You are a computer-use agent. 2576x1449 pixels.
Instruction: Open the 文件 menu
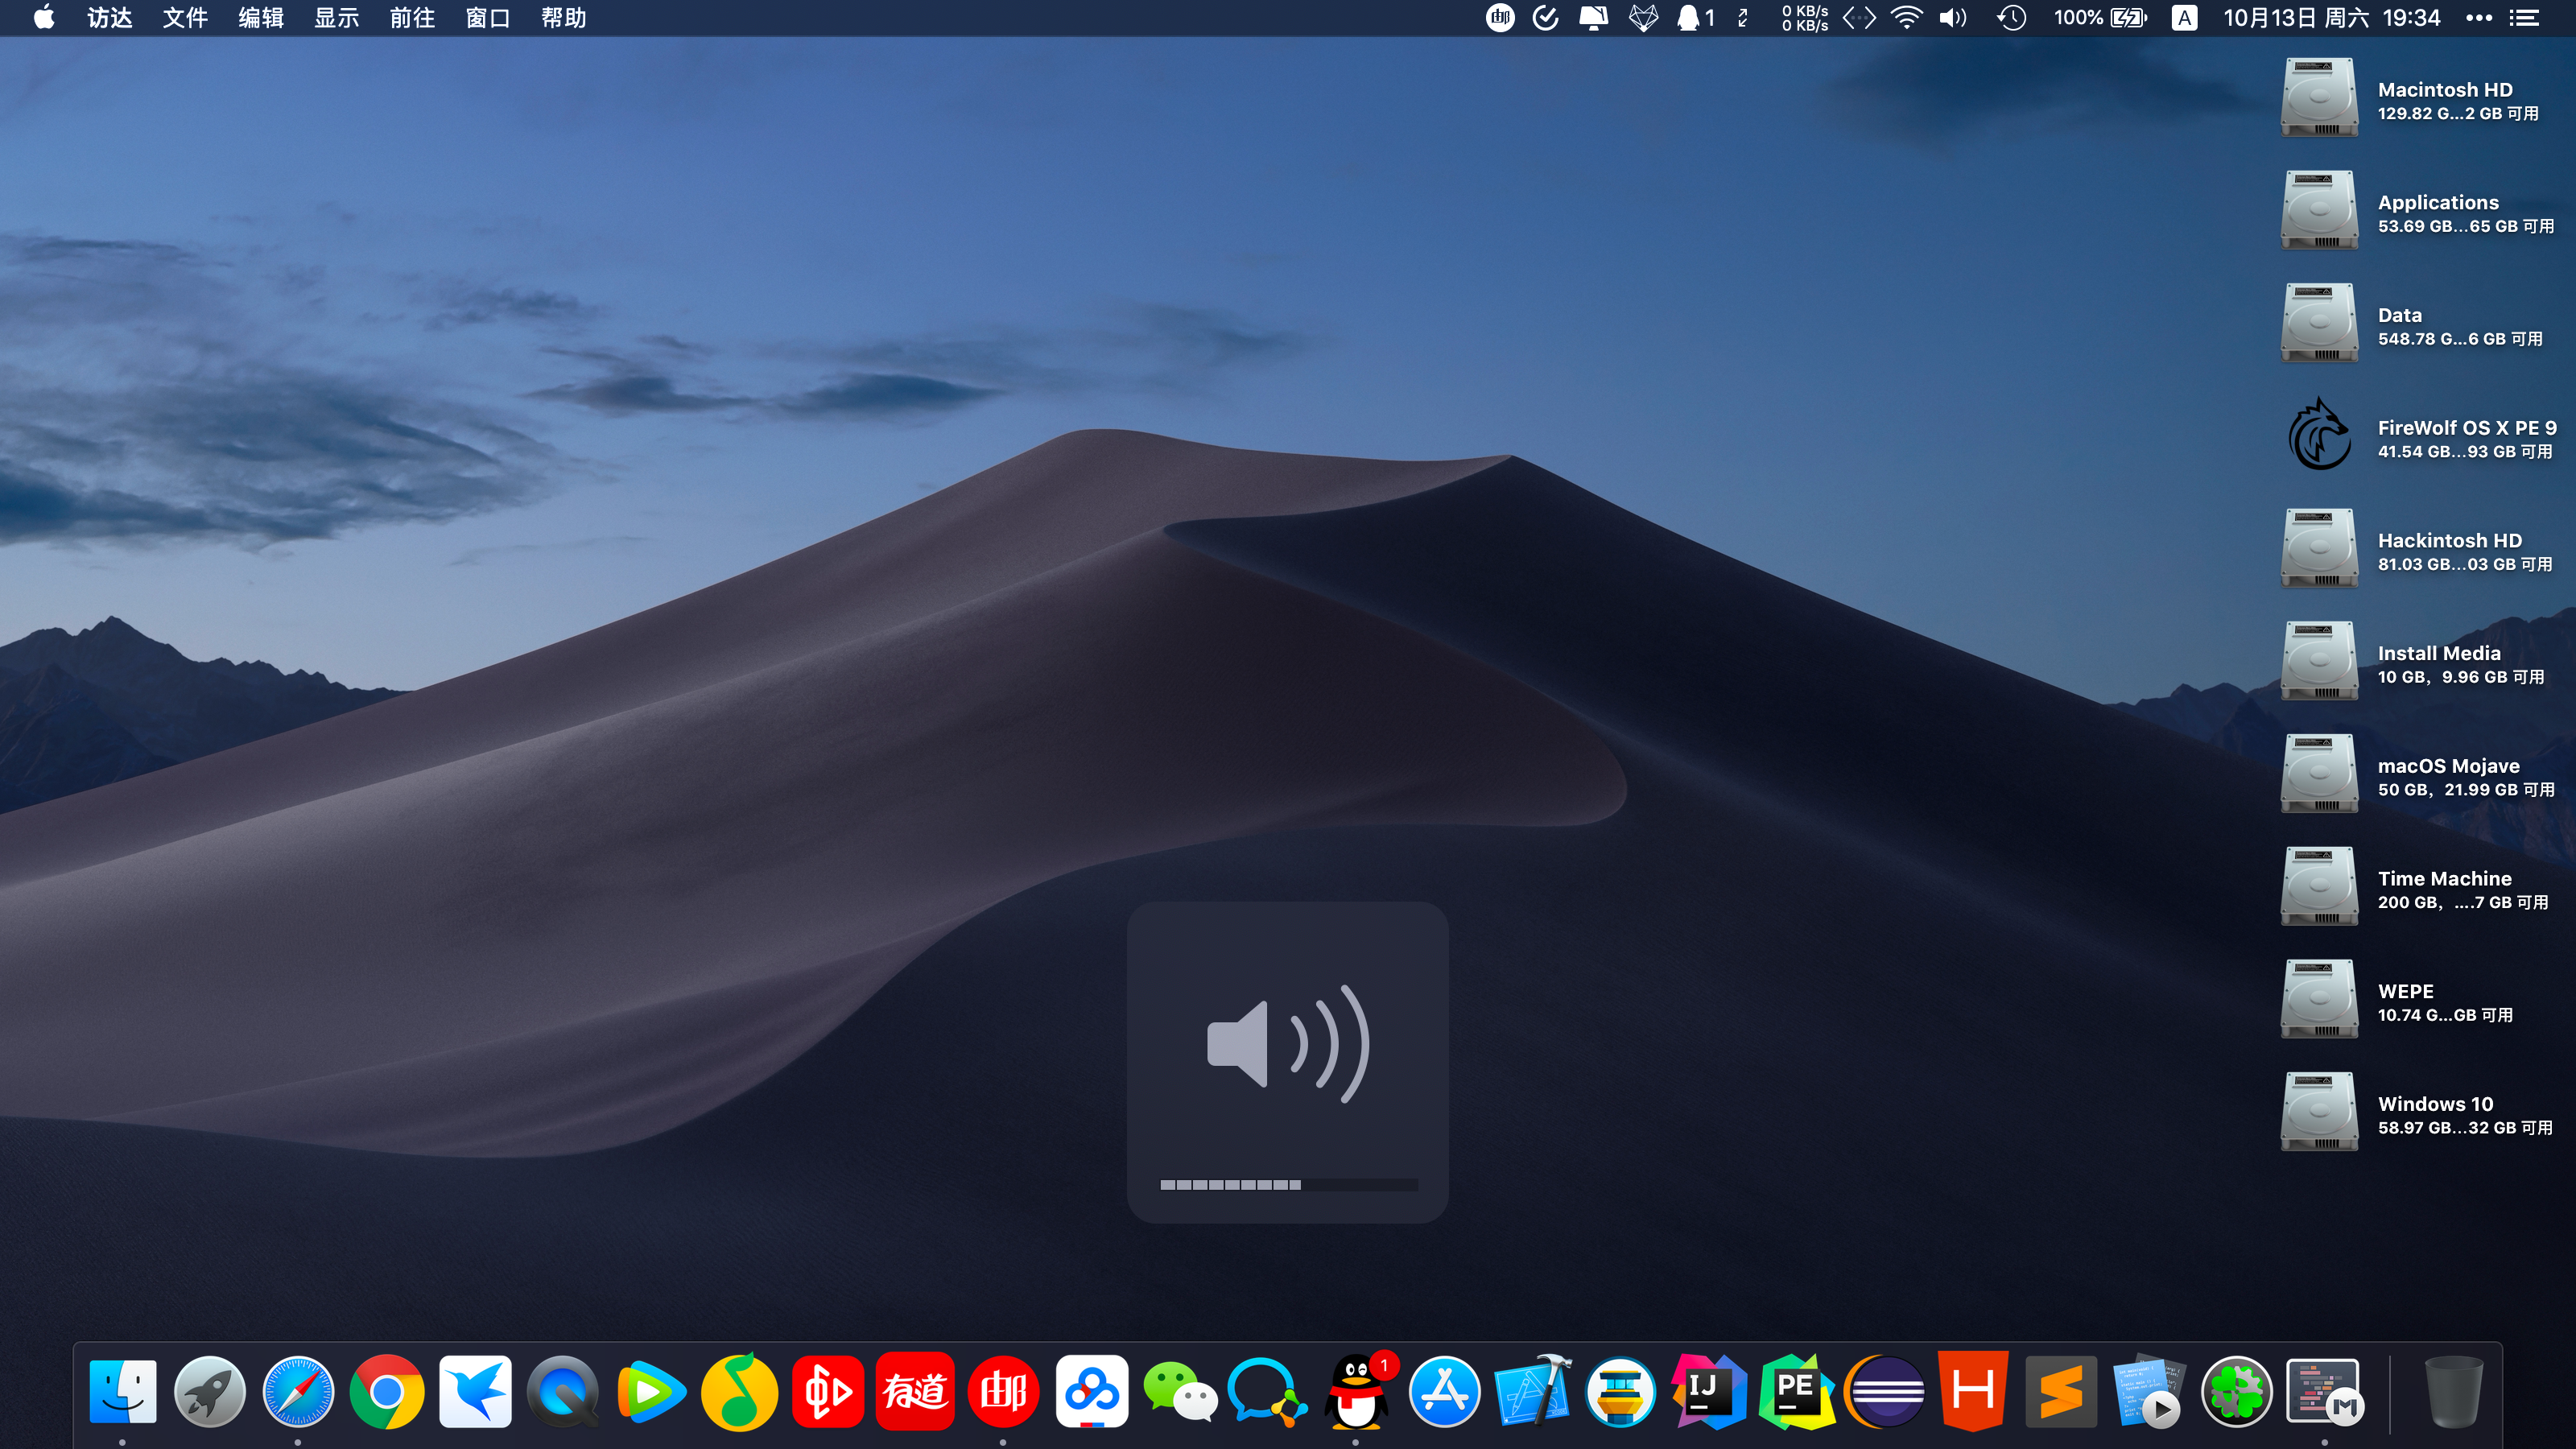click(x=185, y=18)
